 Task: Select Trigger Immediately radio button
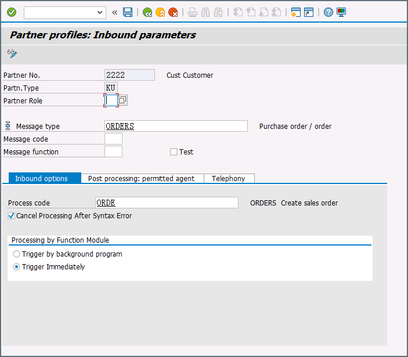[x=16, y=266]
